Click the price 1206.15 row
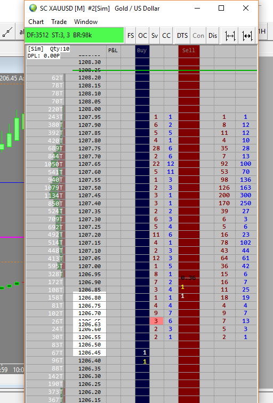The width and height of the screenshot is (273, 403). [x=90, y=400]
